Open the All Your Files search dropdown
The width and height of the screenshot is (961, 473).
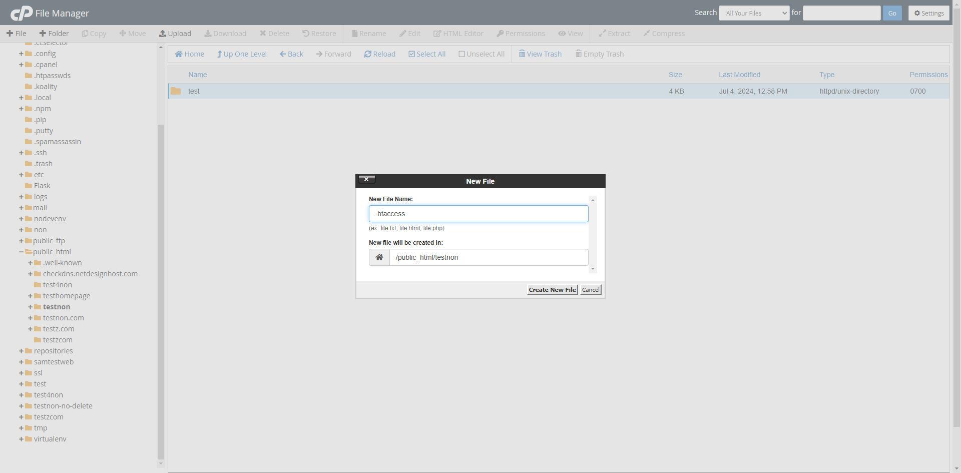pyautogui.click(x=754, y=13)
